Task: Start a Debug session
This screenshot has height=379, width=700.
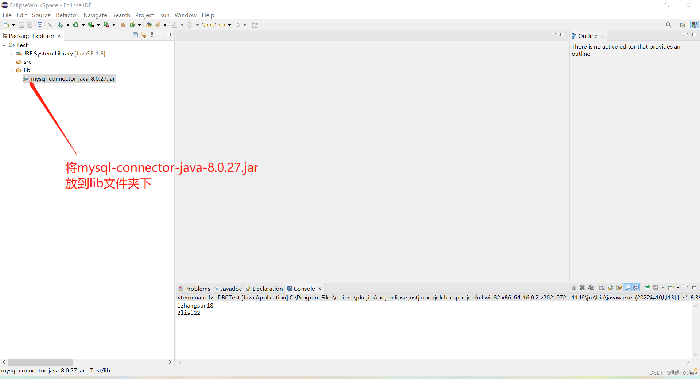Action: (61, 24)
